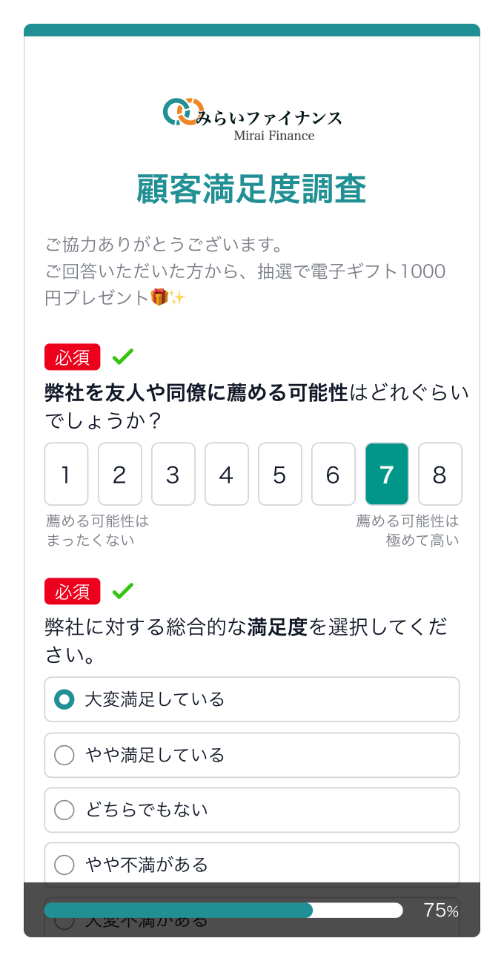504x961 pixels.
Task: Click the second 必須 required badge
Action: coord(72,592)
